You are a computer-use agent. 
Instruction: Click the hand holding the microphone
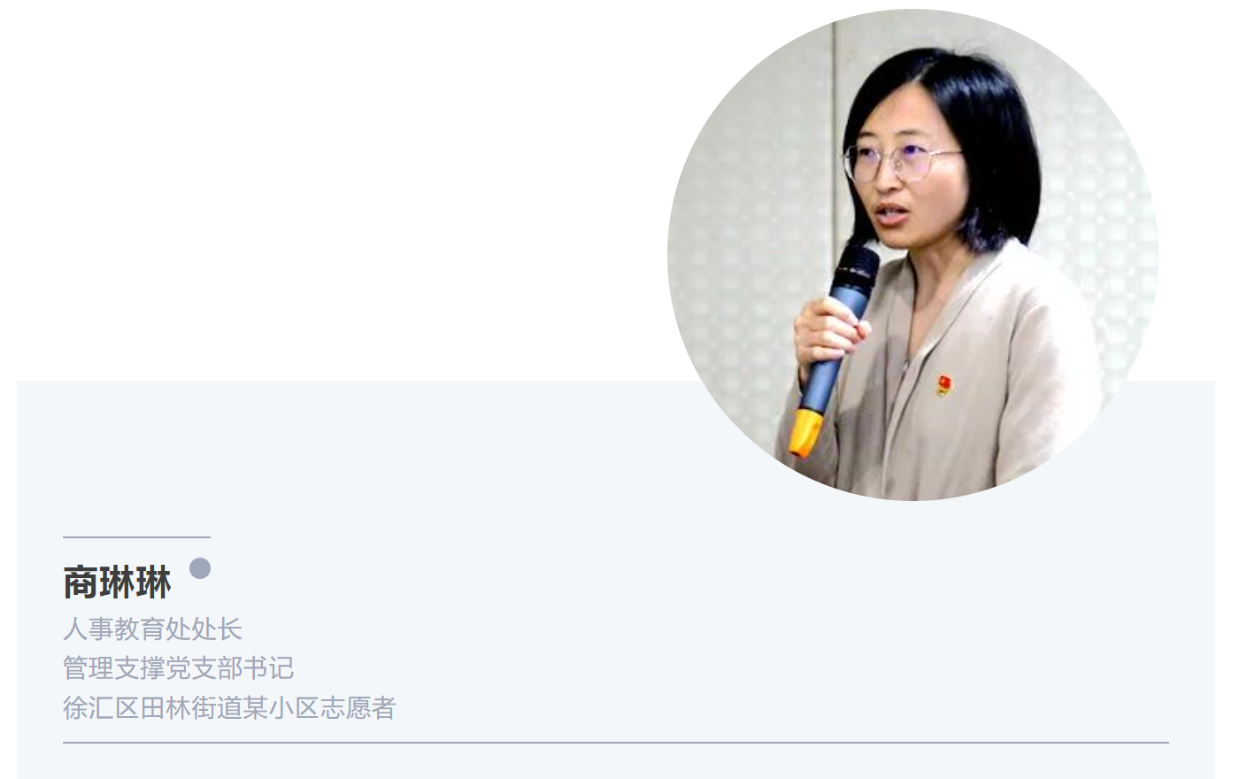click(829, 332)
